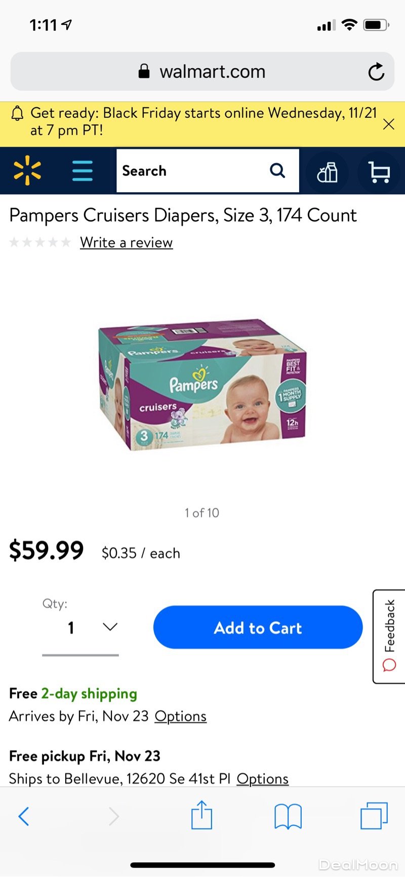Expand the Qty quantity dropdown

(x=80, y=628)
